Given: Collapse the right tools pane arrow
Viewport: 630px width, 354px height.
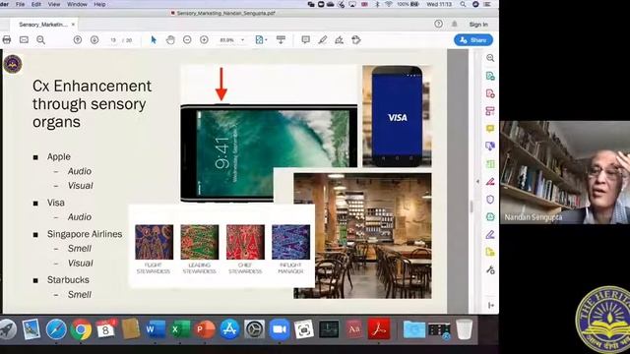Looking at the screenshot, I should click(x=477, y=181).
